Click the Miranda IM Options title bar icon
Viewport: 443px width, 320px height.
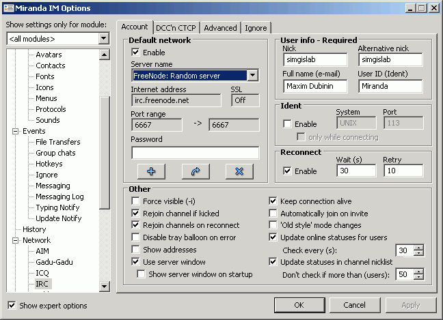tap(8, 8)
